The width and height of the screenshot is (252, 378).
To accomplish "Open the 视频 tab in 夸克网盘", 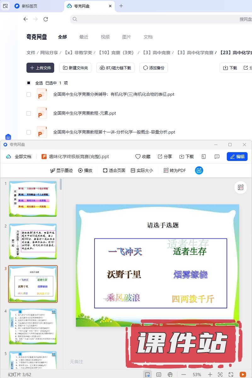I will pyautogui.click(x=105, y=37).
